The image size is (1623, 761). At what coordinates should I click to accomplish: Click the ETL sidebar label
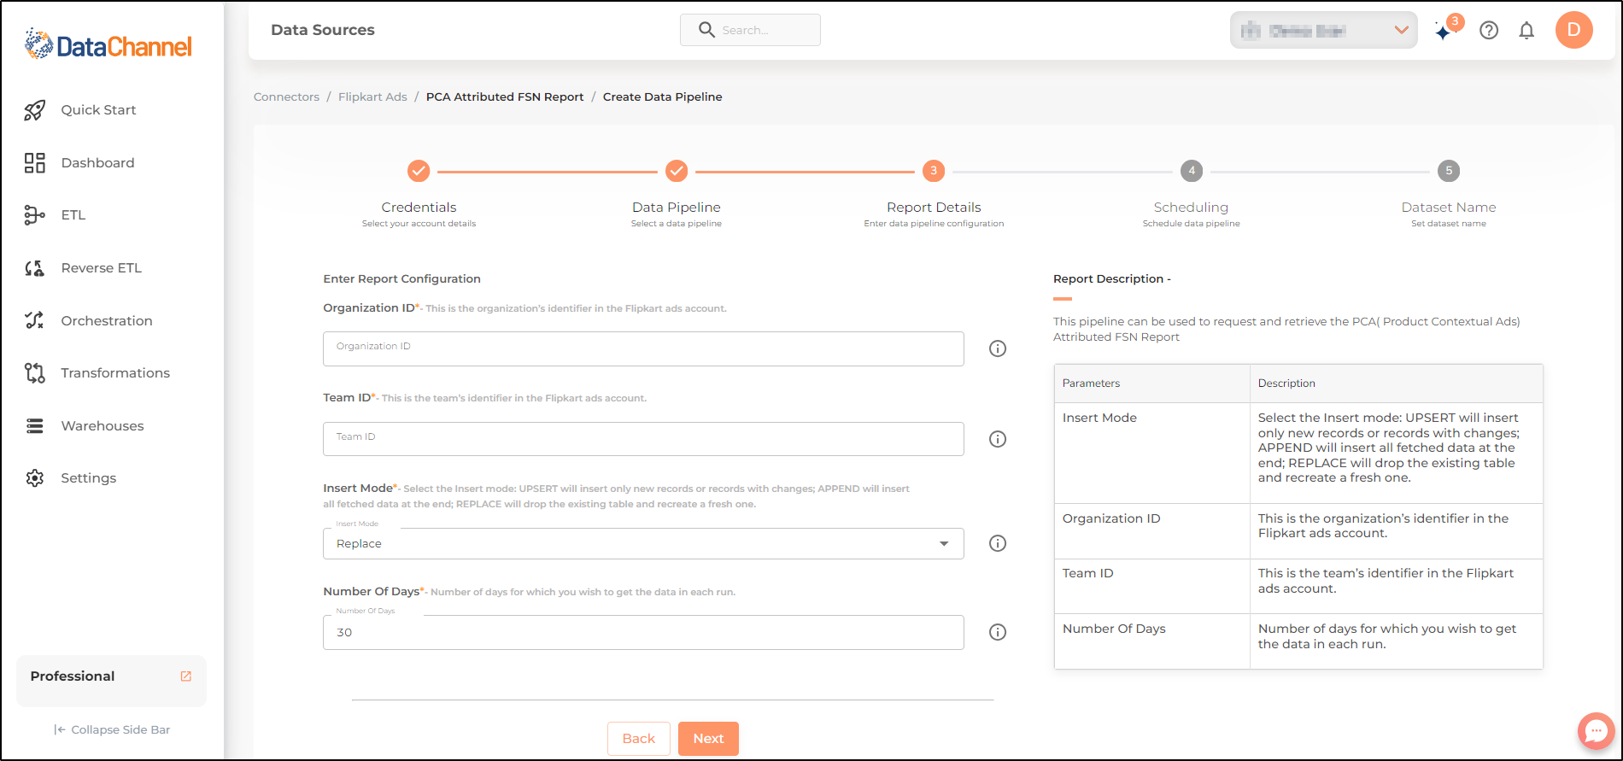(x=73, y=215)
